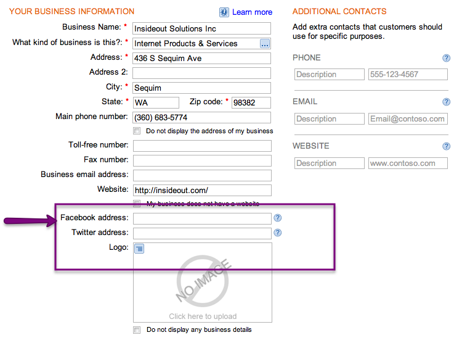
Task: Click the logo upload list icon
Action: click(139, 249)
